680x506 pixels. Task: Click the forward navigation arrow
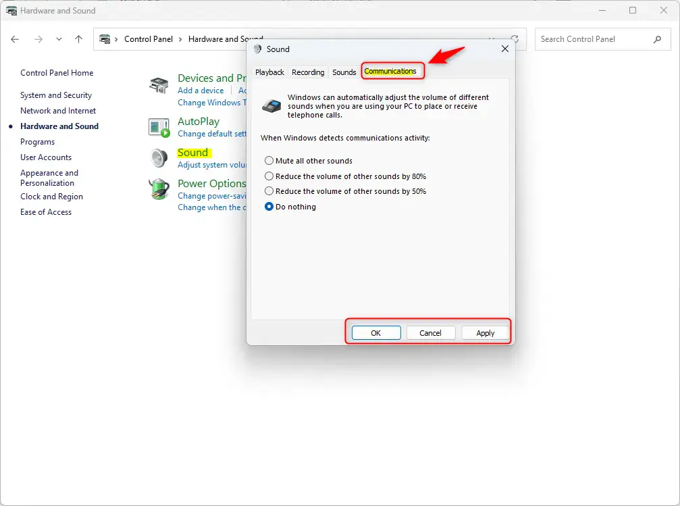[38, 39]
